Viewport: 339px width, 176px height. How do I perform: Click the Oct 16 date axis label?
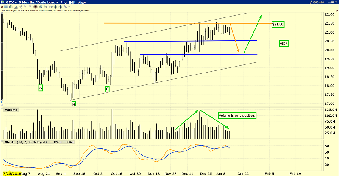click(117, 173)
